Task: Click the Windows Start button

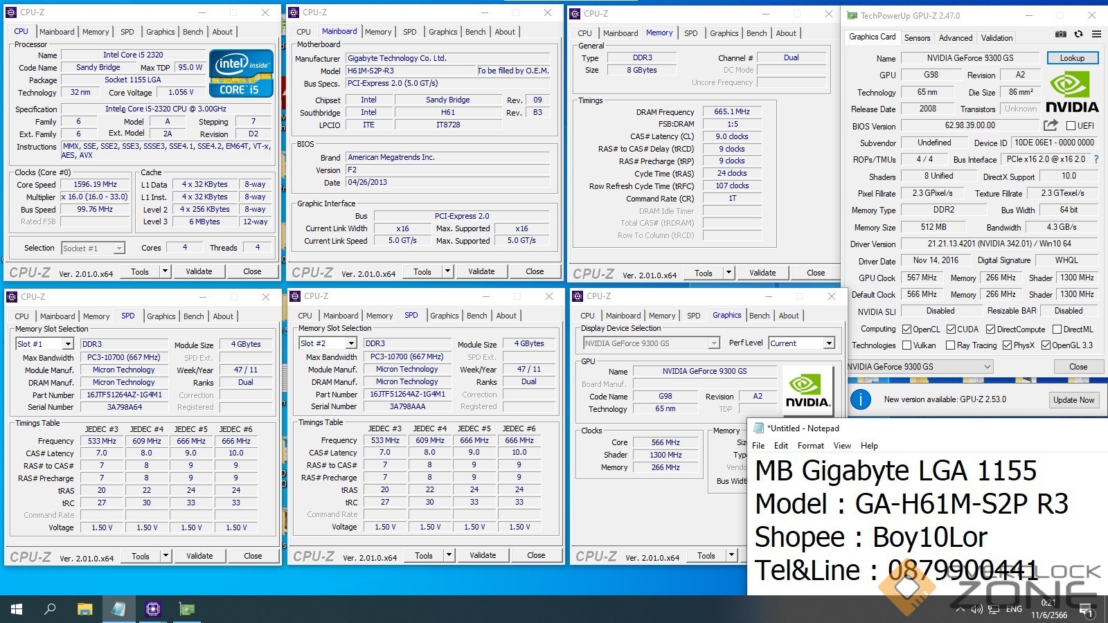Action: click(17, 609)
